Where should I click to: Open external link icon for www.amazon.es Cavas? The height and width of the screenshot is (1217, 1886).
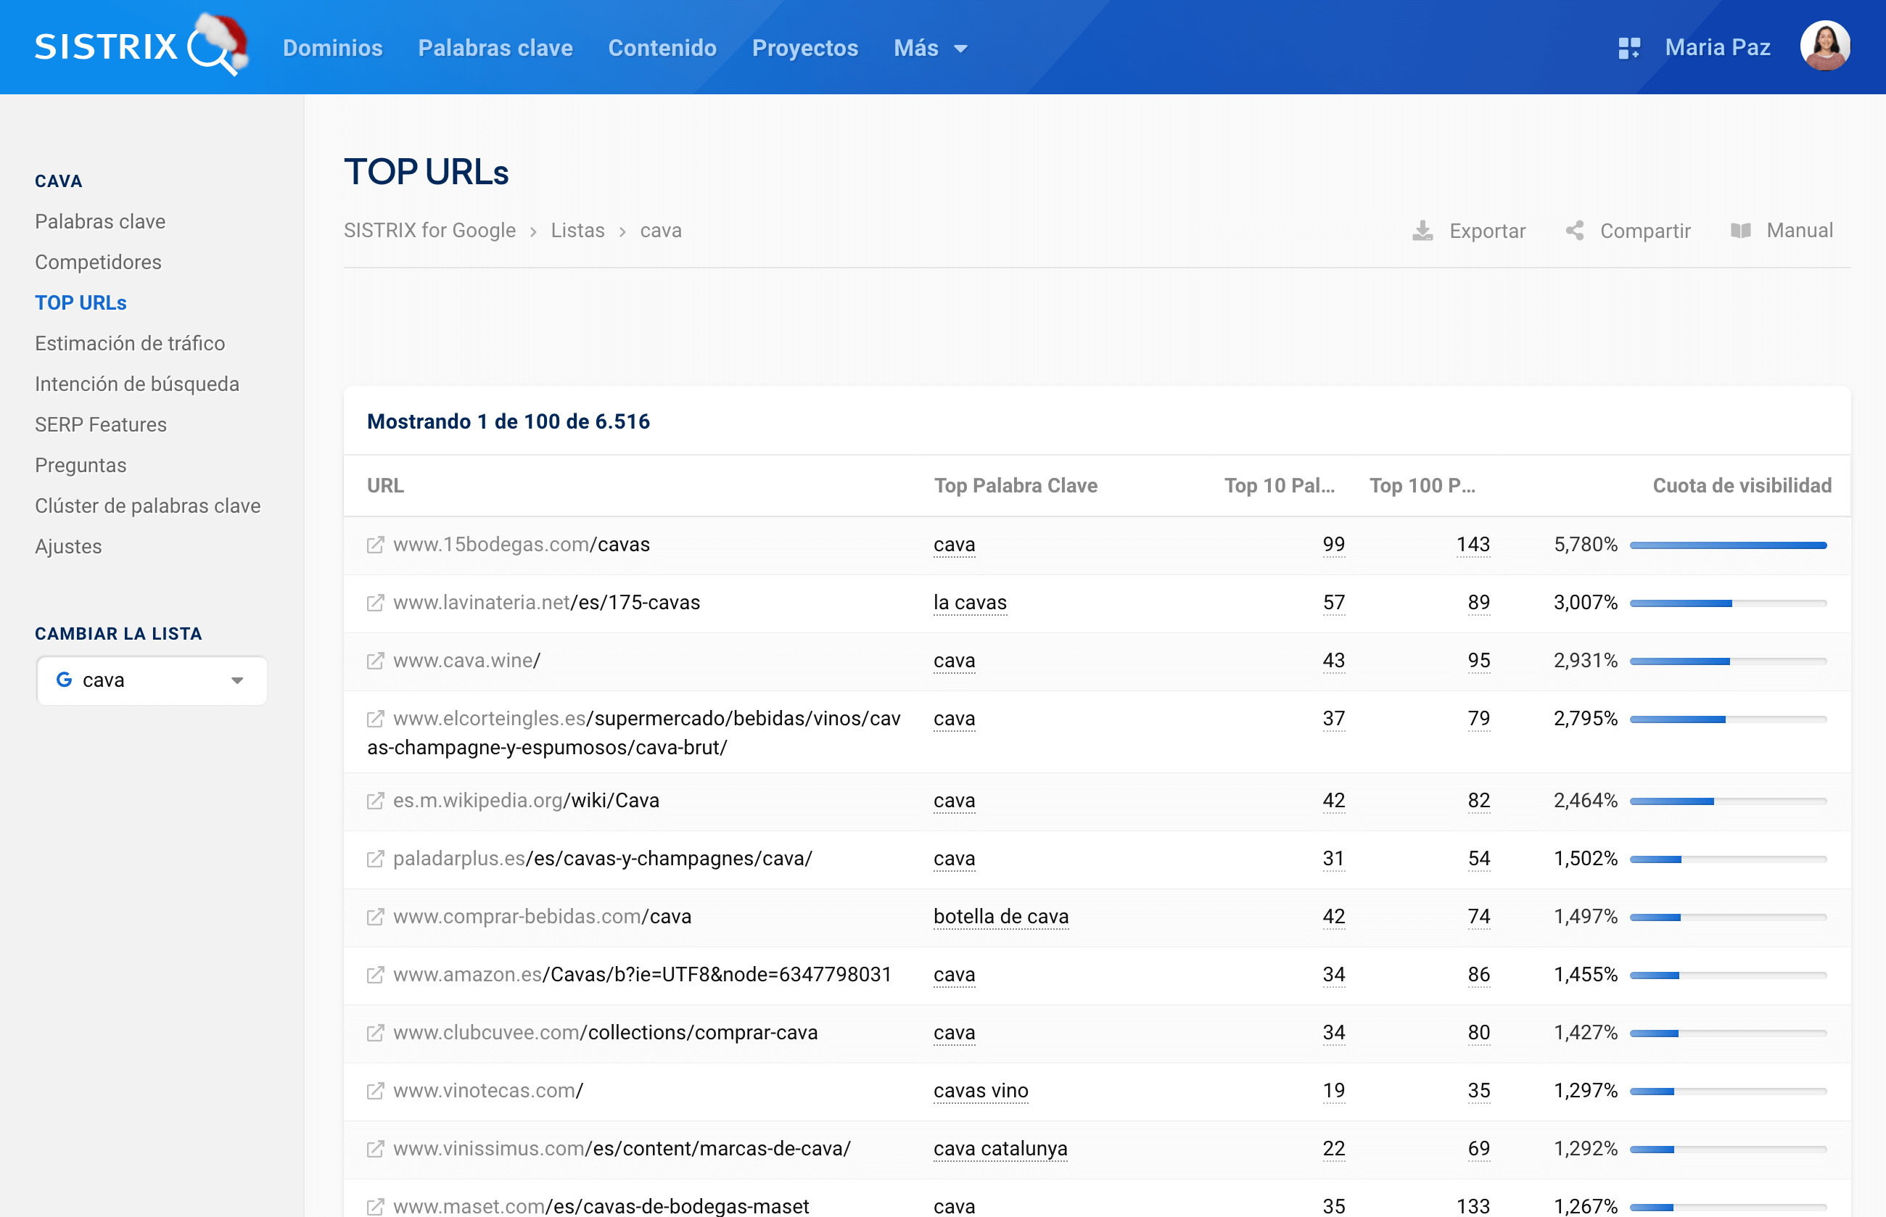376,974
